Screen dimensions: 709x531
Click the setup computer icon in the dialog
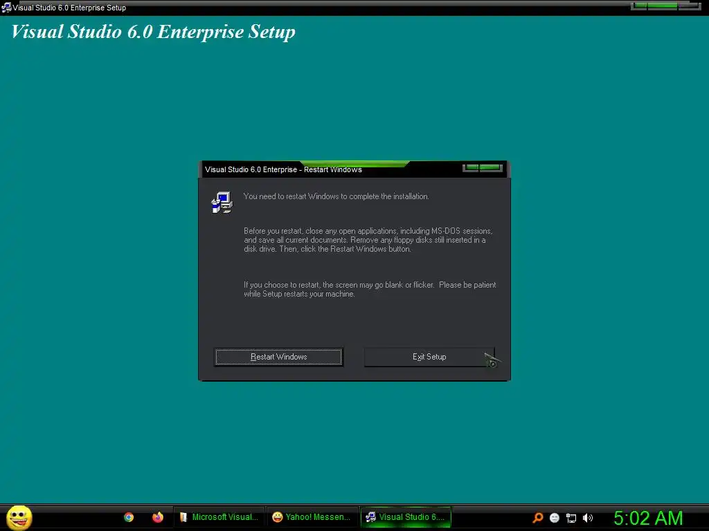(222, 203)
